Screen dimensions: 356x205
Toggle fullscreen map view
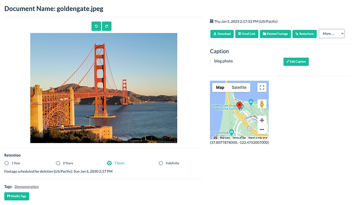click(262, 87)
